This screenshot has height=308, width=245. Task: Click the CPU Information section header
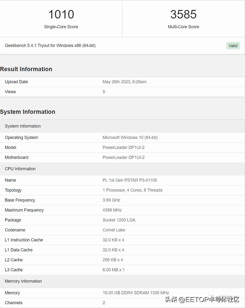tap(20, 169)
